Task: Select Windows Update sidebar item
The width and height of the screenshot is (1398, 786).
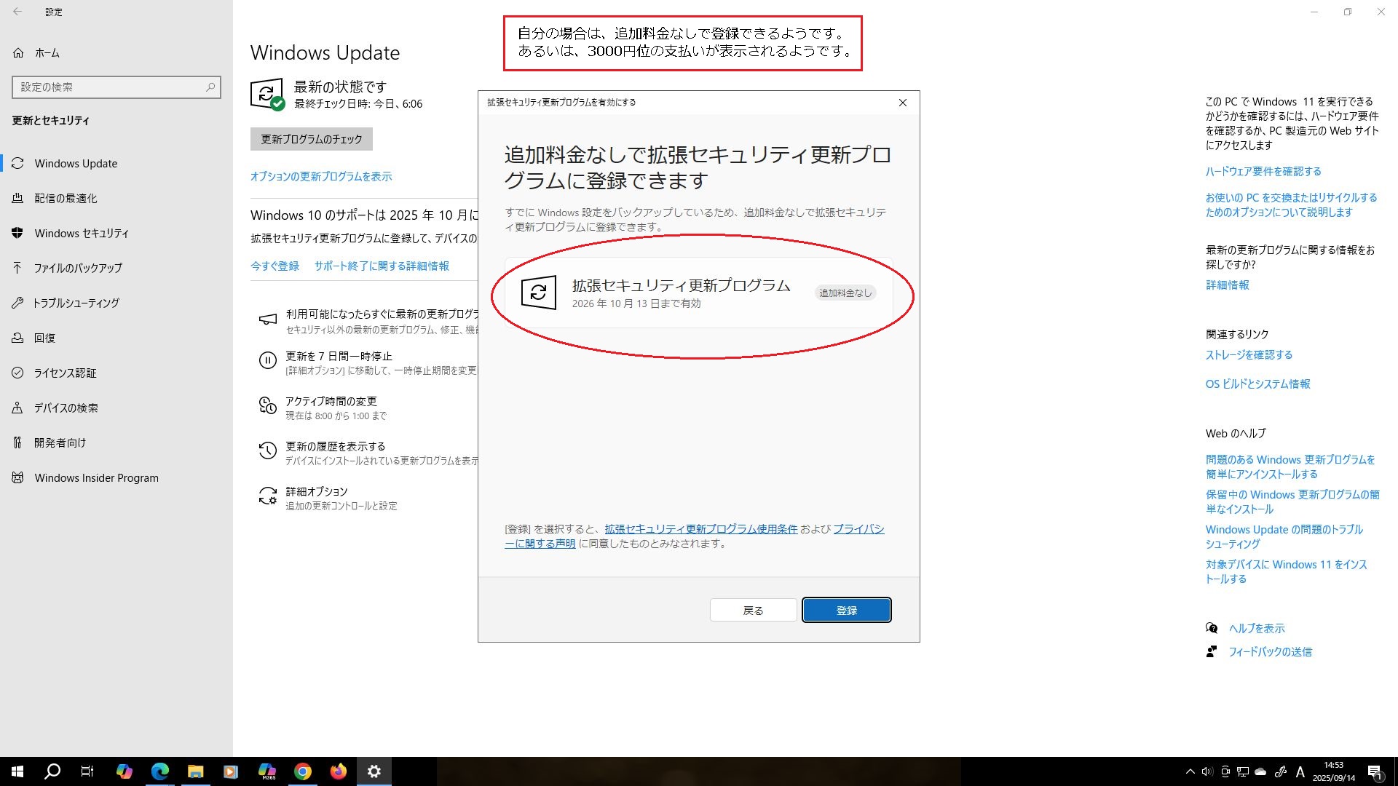Action: [76, 164]
